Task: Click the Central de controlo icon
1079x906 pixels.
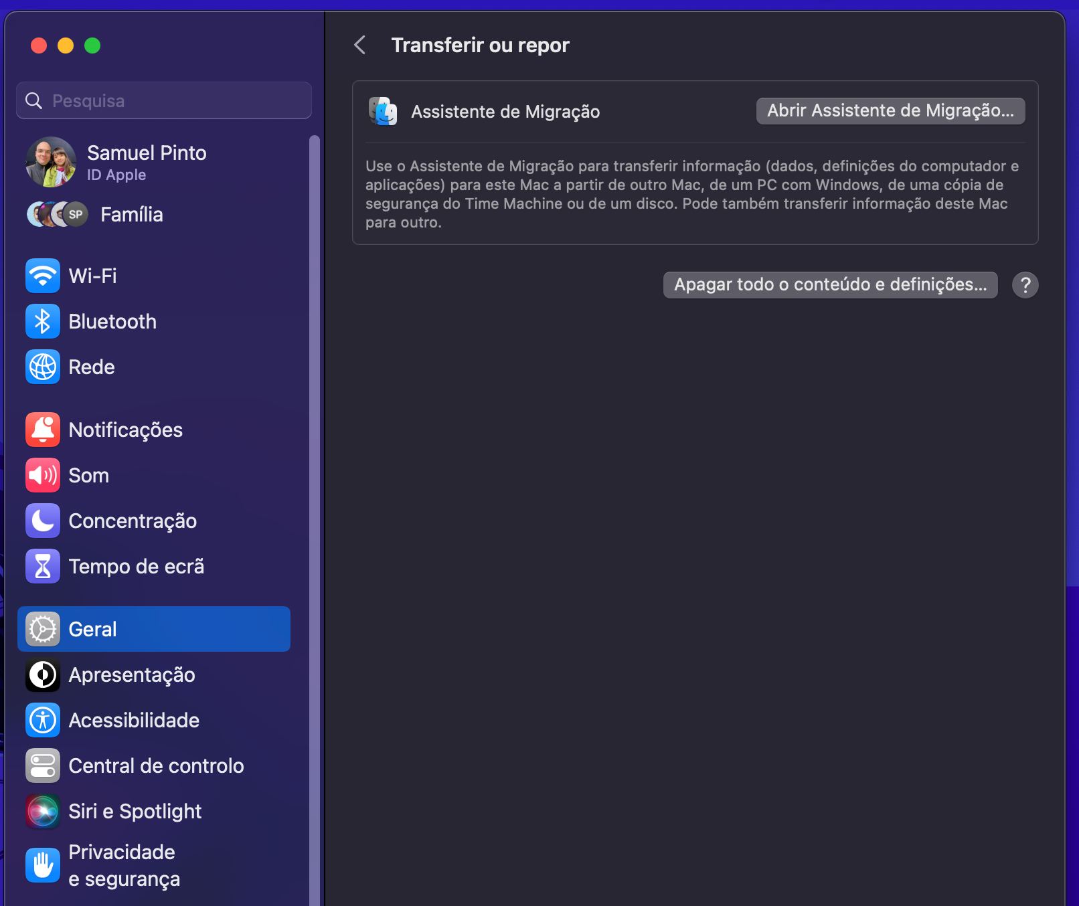Action: 43,765
